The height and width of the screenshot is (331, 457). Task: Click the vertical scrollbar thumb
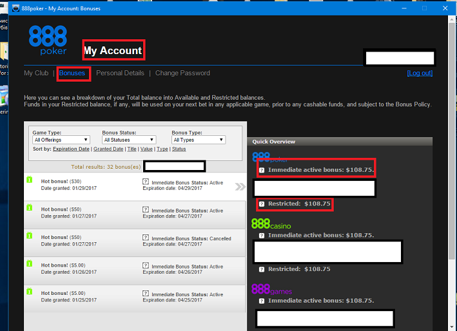(x=452, y=141)
